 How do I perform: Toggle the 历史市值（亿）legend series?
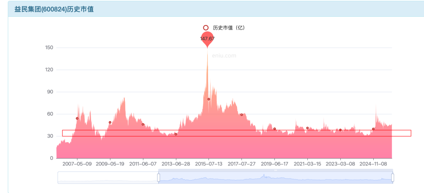224,28
